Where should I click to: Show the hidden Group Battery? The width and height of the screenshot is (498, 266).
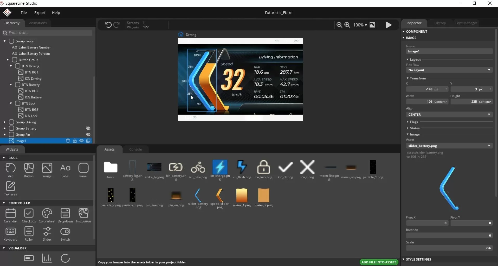click(x=88, y=128)
